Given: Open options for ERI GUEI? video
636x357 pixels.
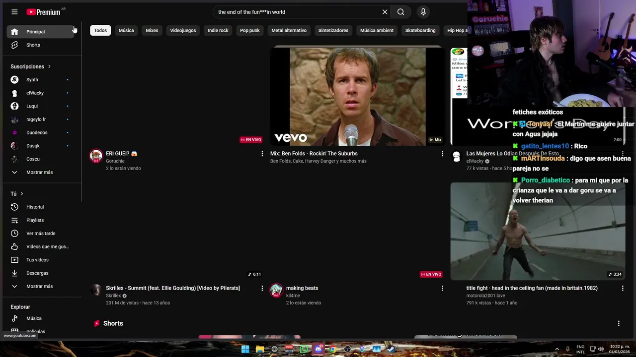Looking at the screenshot, I should pyautogui.click(x=262, y=154).
